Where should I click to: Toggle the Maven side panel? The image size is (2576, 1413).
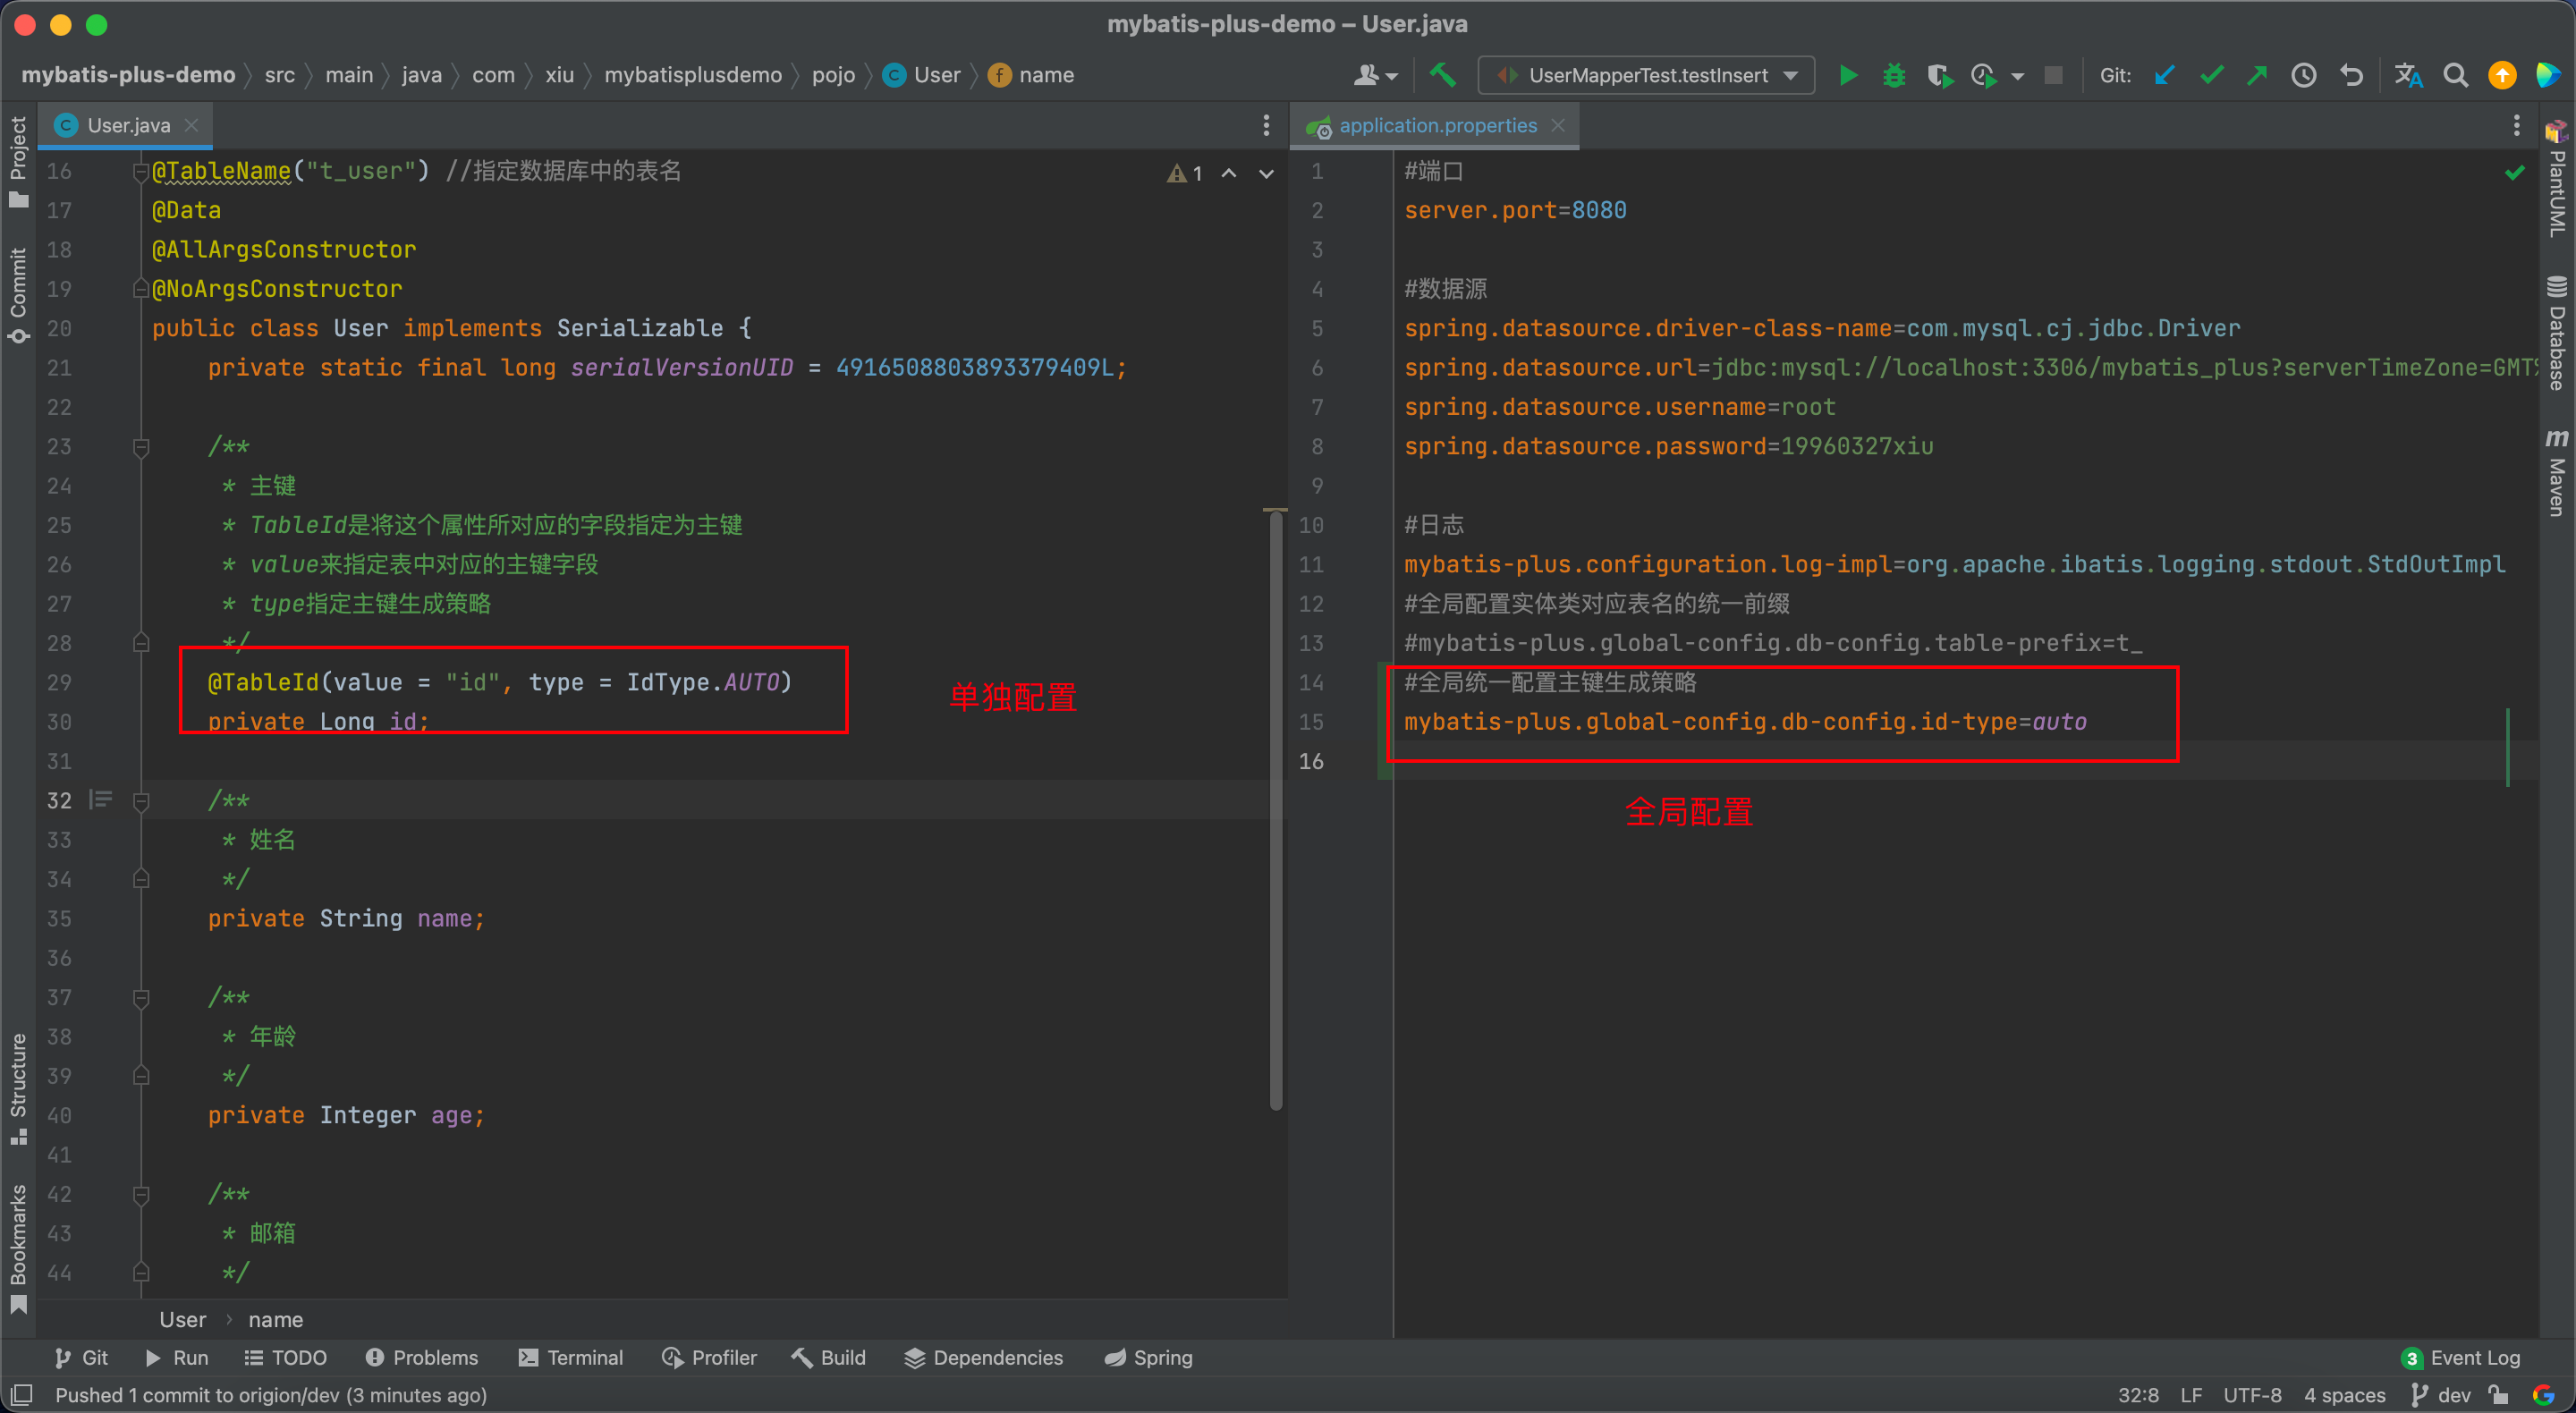point(2557,472)
